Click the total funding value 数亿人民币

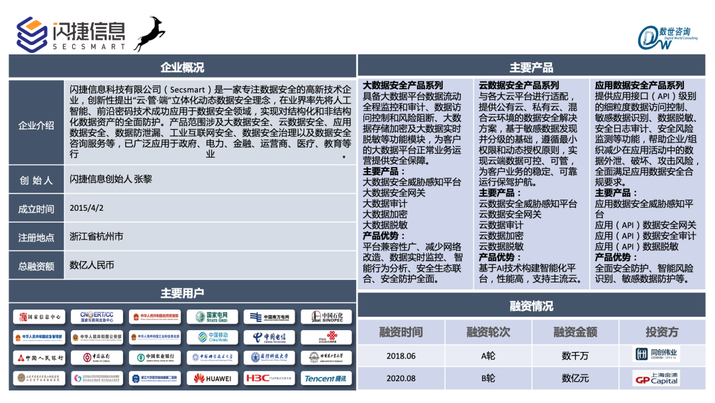point(91,265)
